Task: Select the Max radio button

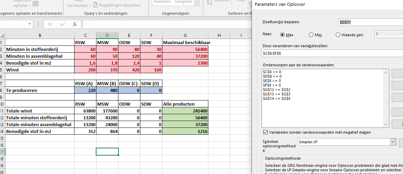Action: click(x=282, y=35)
